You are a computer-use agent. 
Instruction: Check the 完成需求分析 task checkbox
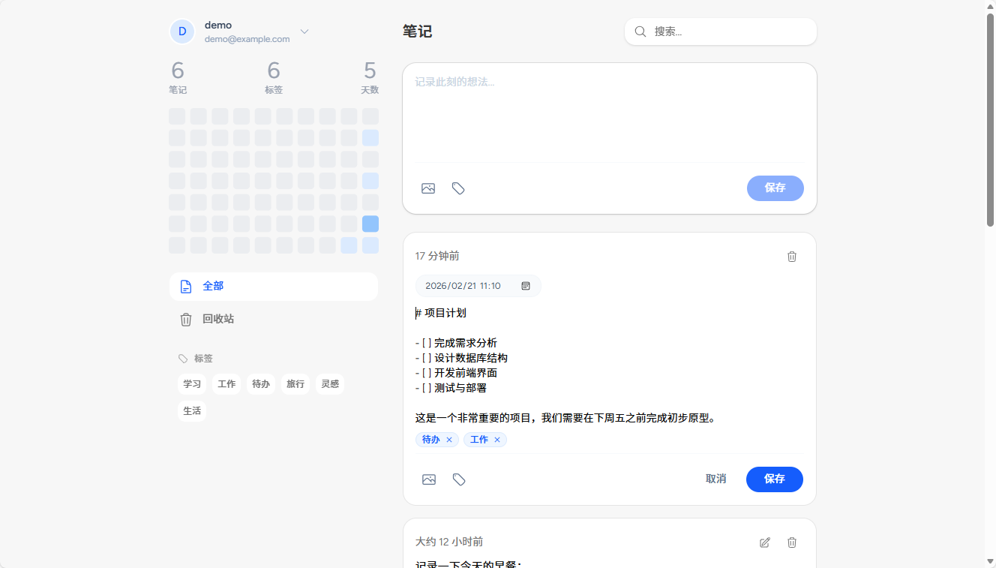click(428, 343)
